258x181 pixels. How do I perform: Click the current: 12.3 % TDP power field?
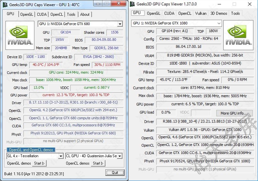(76, 95)
